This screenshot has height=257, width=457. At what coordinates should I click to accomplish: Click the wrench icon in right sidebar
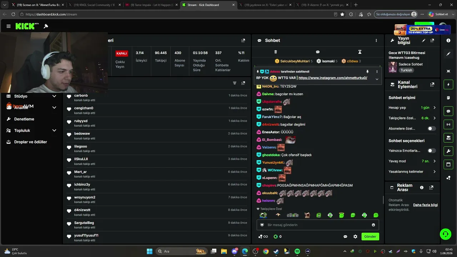(448, 151)
